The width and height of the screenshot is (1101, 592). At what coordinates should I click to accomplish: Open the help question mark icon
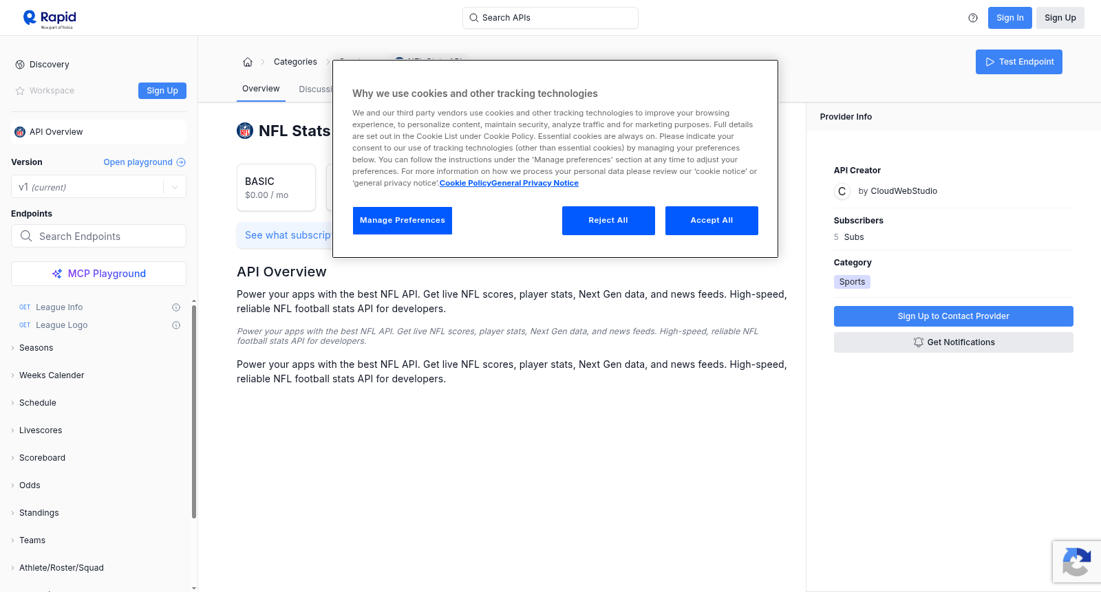click(973, 18)
